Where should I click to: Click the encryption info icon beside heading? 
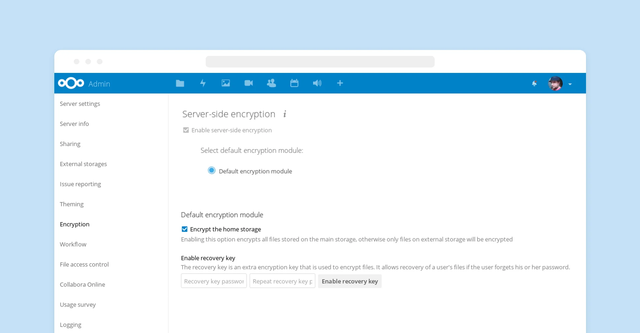pos(285,114)
